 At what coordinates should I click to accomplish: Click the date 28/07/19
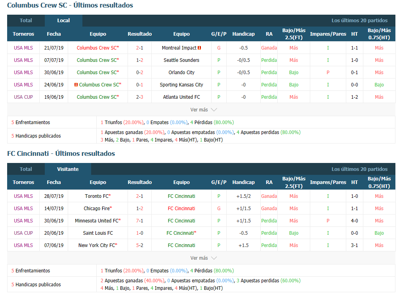click(54, 196)
